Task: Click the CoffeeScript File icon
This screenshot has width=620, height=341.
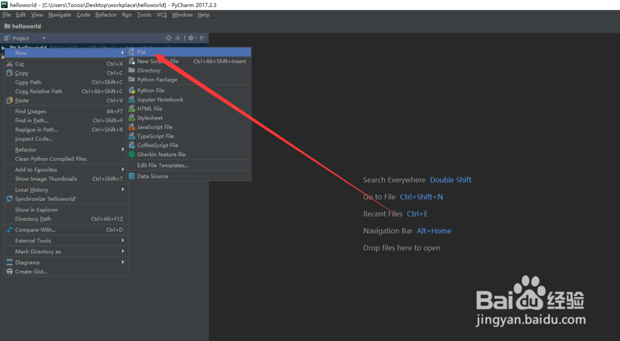Action: click(x=131, y=145)
